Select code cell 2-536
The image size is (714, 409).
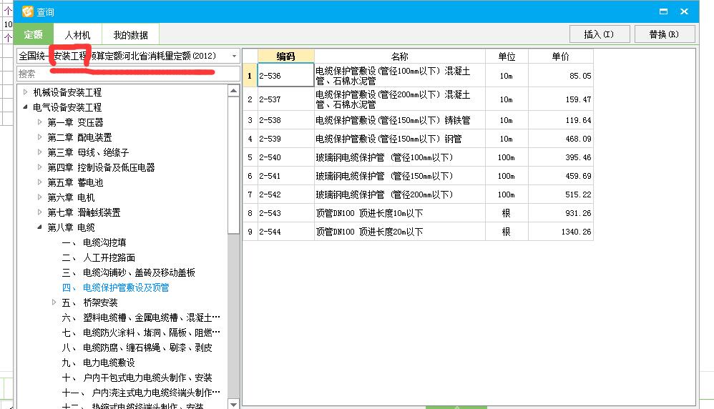point(286,76)
